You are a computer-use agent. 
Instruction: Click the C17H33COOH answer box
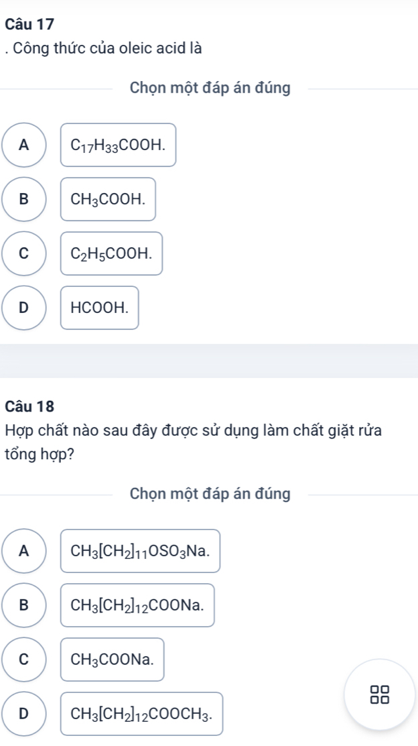point(119,145)
